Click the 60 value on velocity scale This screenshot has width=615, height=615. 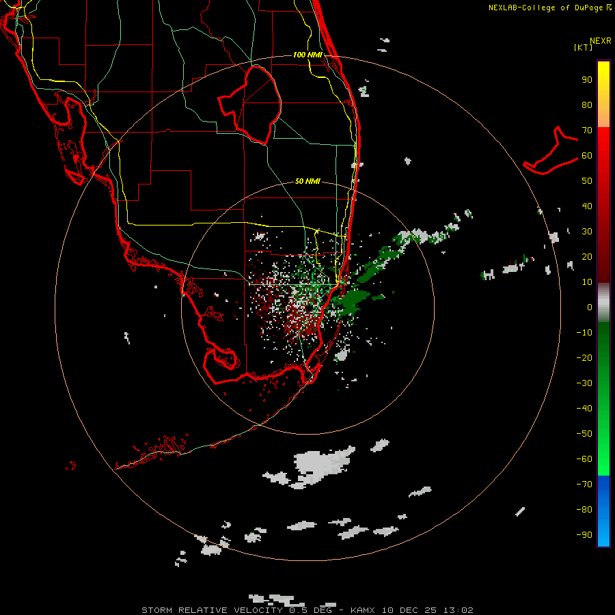pos(587,156)
